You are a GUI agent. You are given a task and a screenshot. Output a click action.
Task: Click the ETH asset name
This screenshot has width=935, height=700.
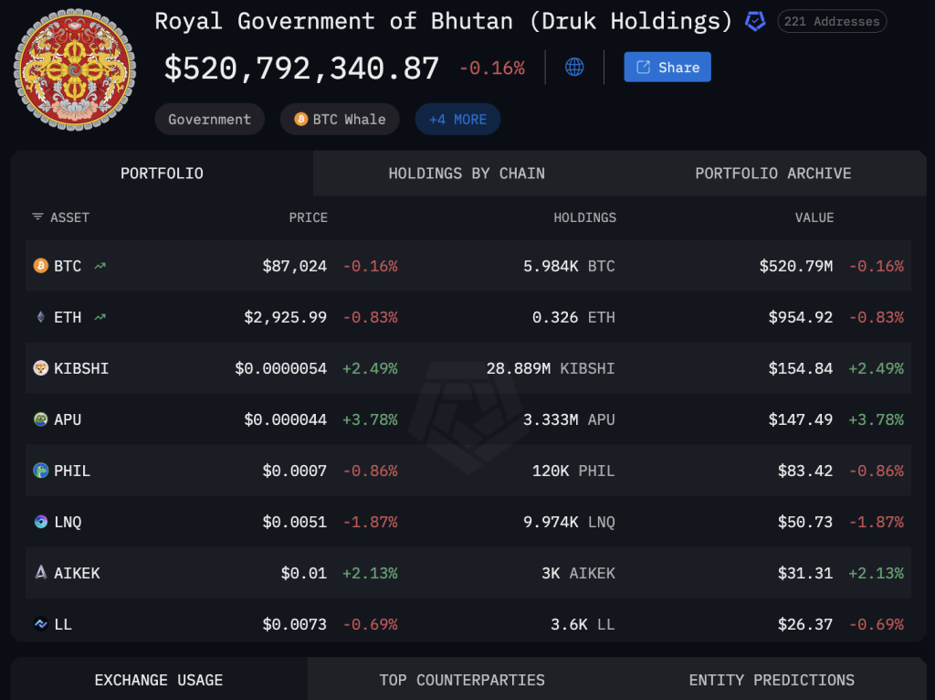[68, 317]
